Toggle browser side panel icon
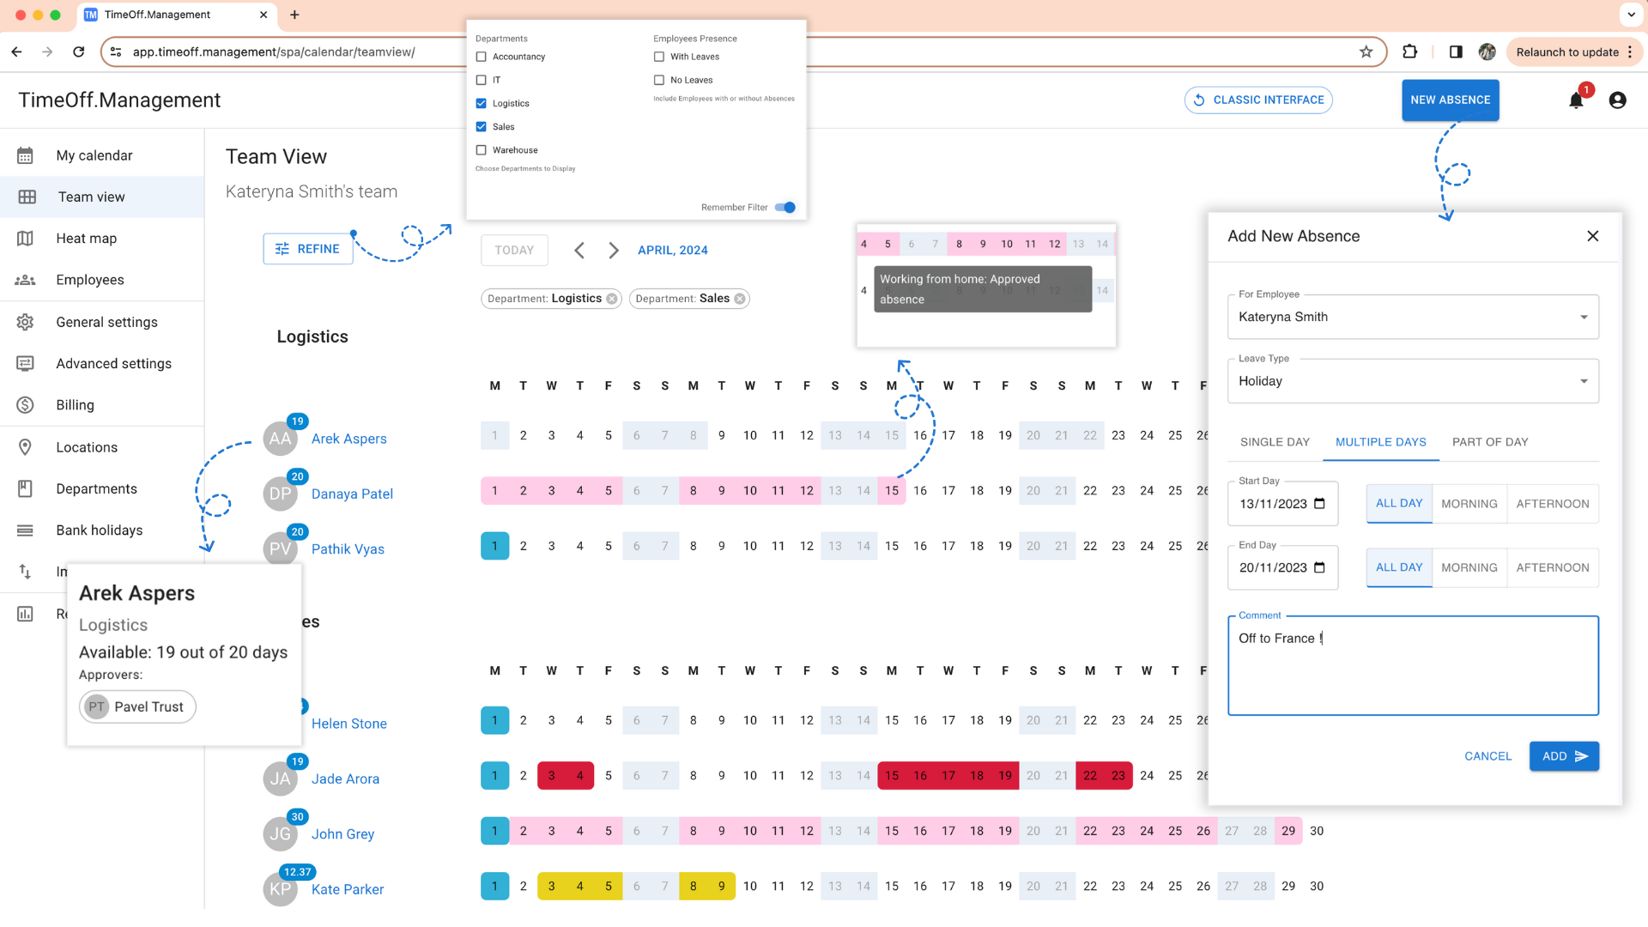Image resolution: width=1648 pixels, height=927 pixels. [x=1456, y=51]
